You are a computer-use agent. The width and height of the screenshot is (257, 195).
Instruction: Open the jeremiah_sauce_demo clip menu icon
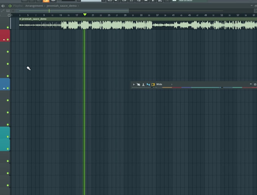(x=20, y=19)
